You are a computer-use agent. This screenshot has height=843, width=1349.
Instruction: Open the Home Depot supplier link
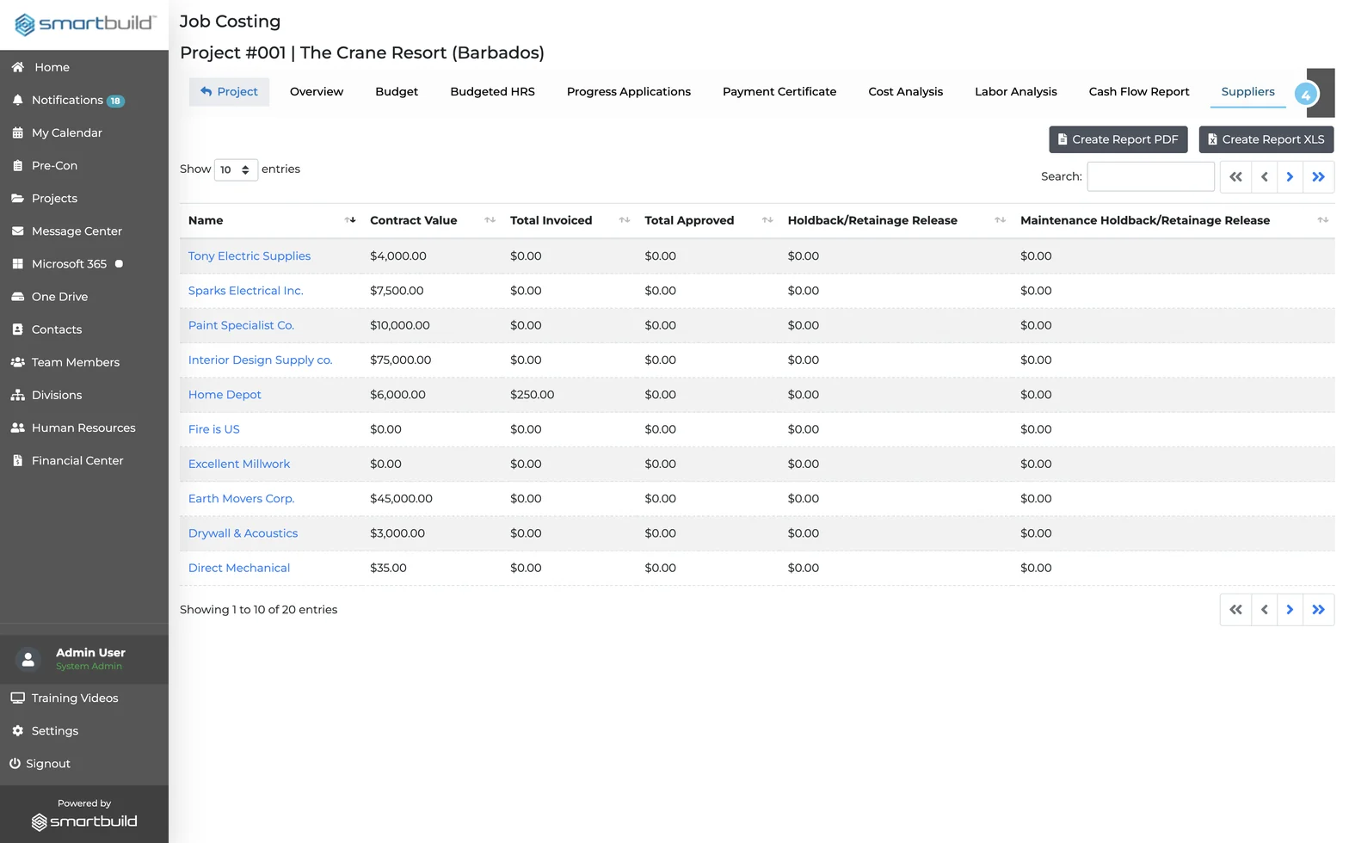(x=225, y=395)
